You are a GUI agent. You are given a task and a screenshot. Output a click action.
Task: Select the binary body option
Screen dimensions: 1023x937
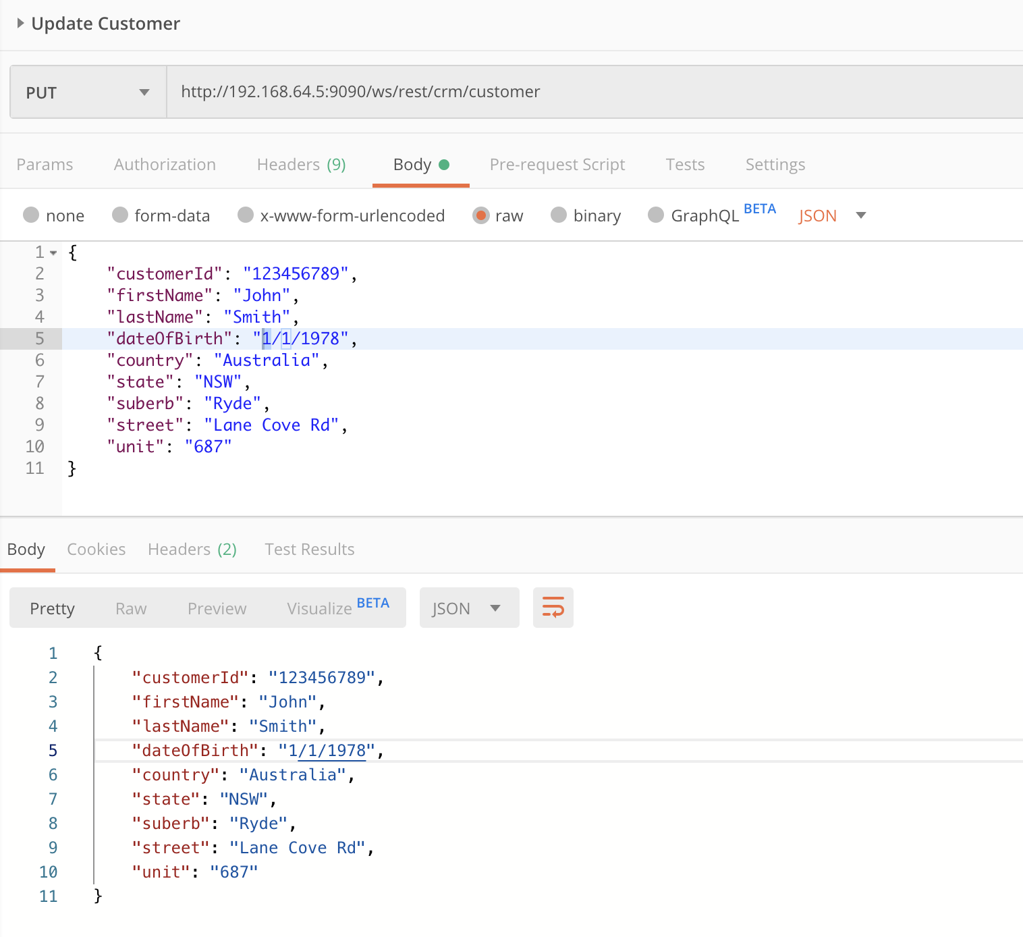coord(559,215)
